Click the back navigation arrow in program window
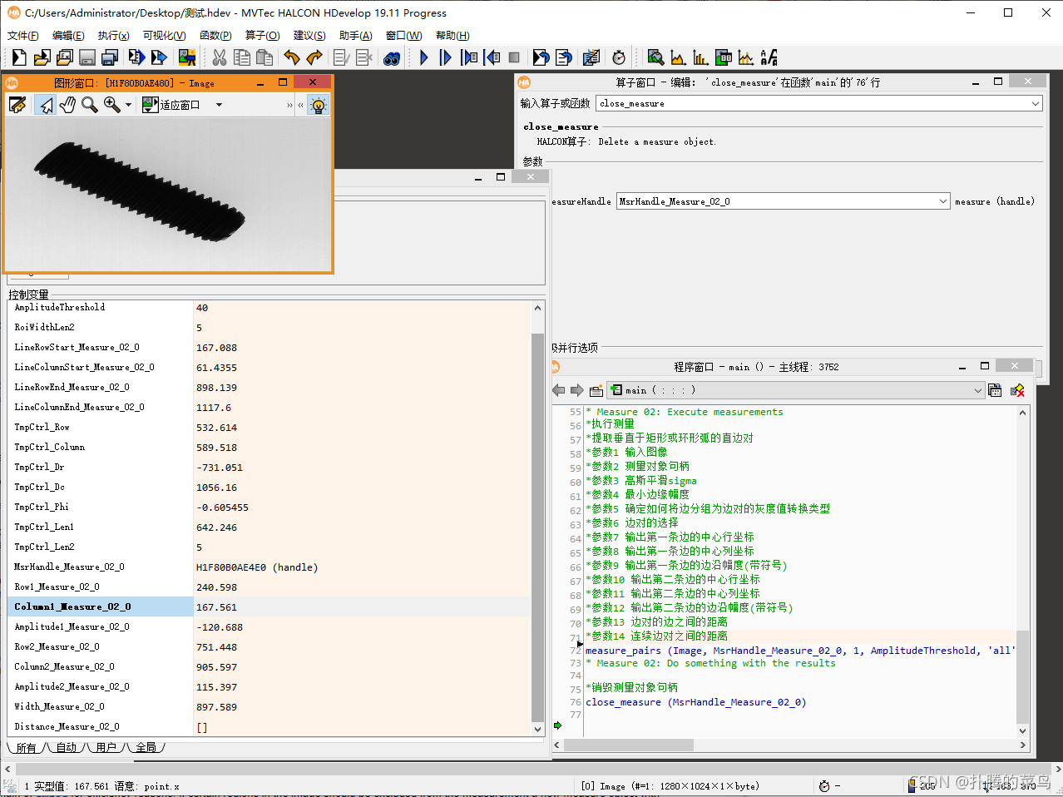1063x797 pixels. [559, 390]
